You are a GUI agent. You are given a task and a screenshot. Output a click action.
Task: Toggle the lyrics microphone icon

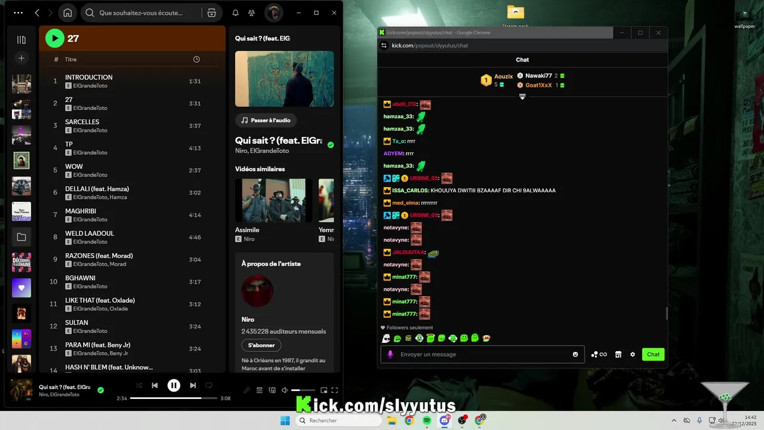click(247, 390)
